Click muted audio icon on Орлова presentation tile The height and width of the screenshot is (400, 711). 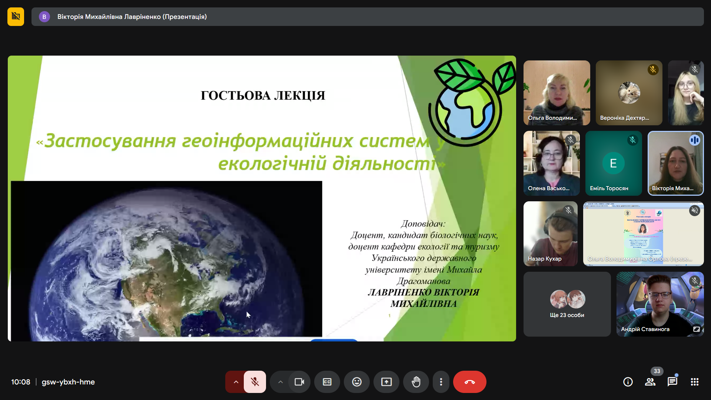(695, 211)
